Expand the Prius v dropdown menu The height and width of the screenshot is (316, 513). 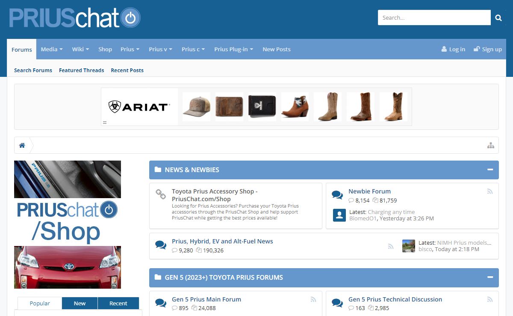160,49
